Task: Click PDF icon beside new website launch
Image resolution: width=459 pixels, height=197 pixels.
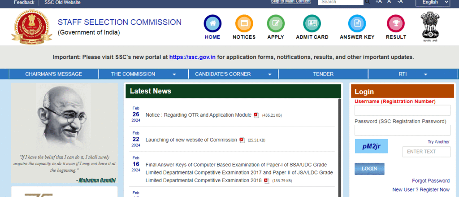Action: 242,140
